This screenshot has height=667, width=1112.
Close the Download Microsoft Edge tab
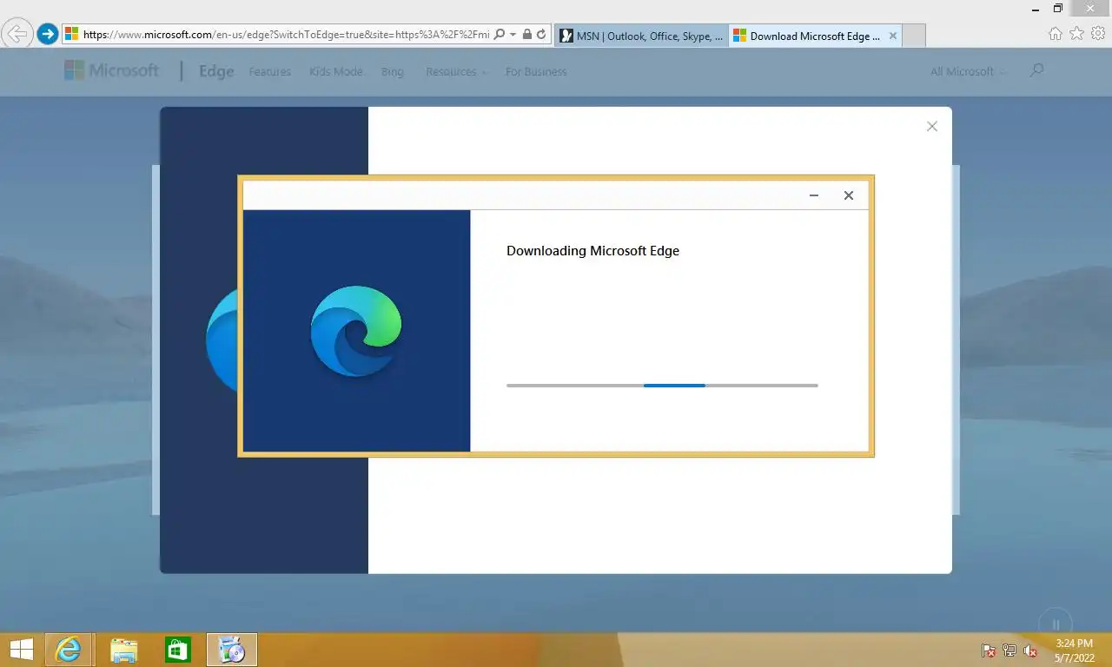tap(893, 36)
